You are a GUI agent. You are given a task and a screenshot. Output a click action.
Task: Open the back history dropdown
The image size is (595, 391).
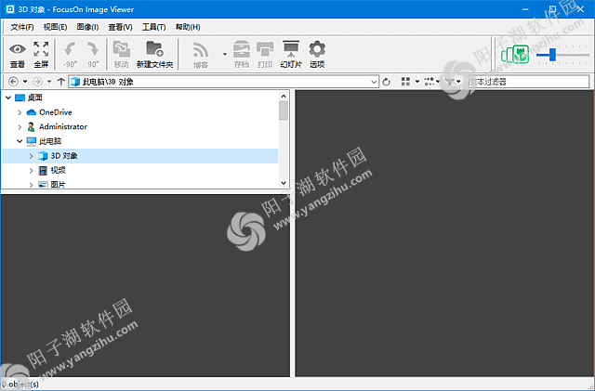(x=25, y=82)
